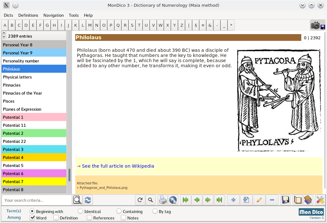Open the Definitions menu
327x223 pixels.
click(x=28, y=15)
